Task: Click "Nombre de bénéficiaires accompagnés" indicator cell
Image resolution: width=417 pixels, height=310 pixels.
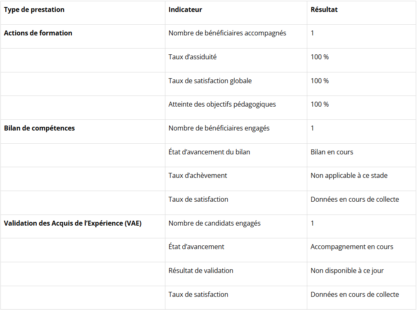Action: coord(227,33)
